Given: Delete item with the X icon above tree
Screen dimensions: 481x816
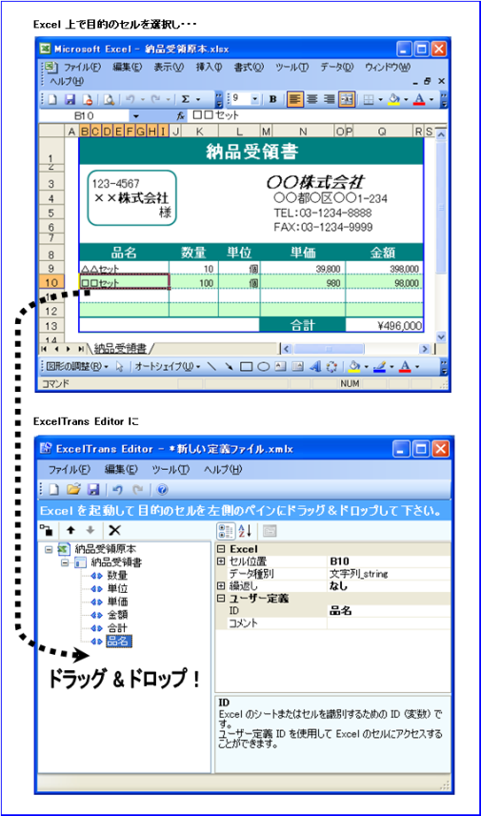Looking at the screenshot, I should (x=114, y=530).
